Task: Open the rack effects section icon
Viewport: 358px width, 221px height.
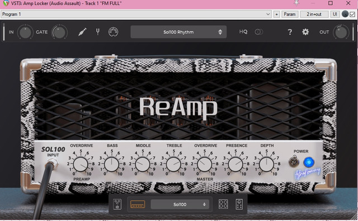Action: pos(239,204)
